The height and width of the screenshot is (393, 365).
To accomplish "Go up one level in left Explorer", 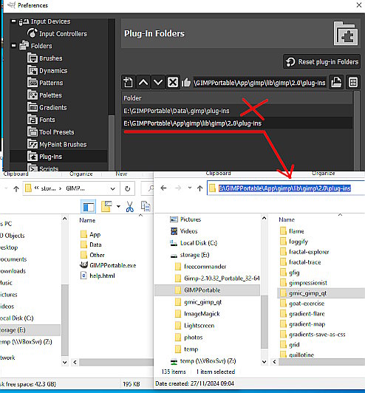I will 16,188.
